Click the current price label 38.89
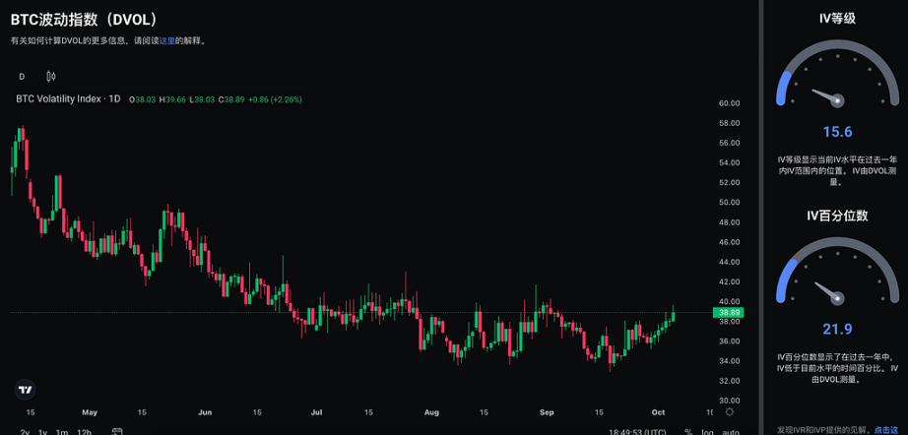 (730, 312)
